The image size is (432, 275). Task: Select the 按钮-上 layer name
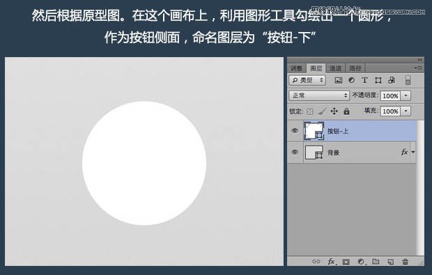pyautogui.click(x=338, y=131)
